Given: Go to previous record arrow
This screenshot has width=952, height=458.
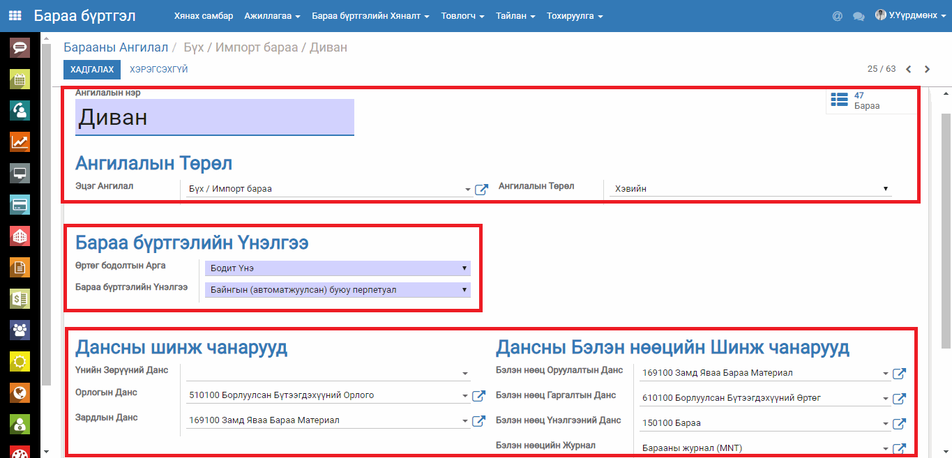Looking at the screenshot, I should tap(908, 69).
